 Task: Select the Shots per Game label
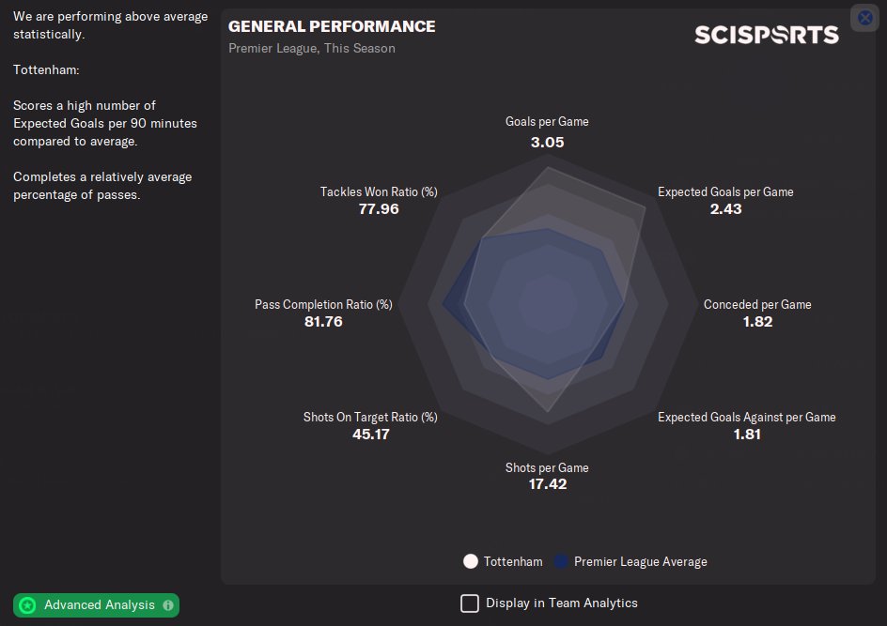[x=547, y=467]
